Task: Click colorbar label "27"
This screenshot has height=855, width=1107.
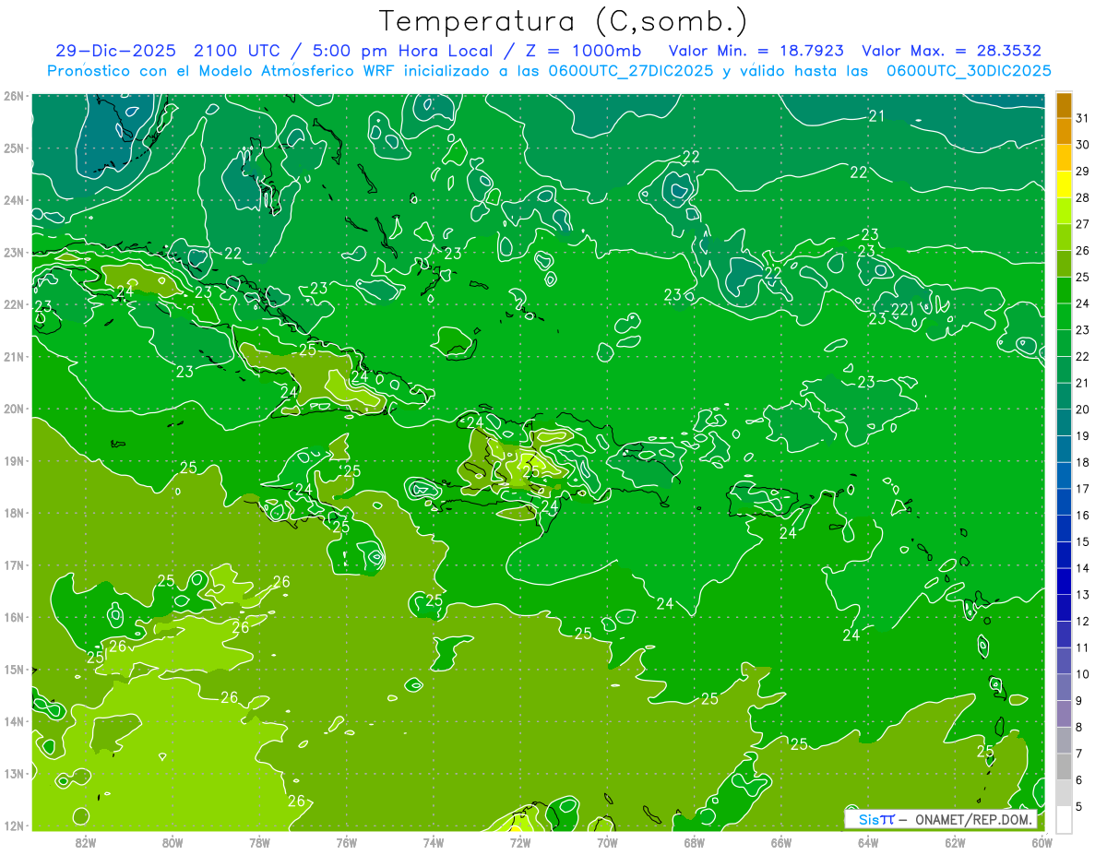Action: (x=1082, y=224)
